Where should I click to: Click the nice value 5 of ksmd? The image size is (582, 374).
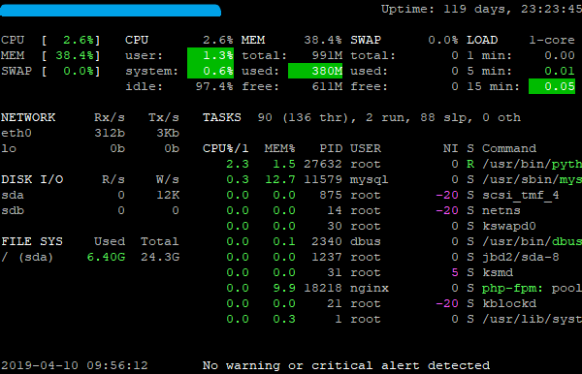[455, 273]
